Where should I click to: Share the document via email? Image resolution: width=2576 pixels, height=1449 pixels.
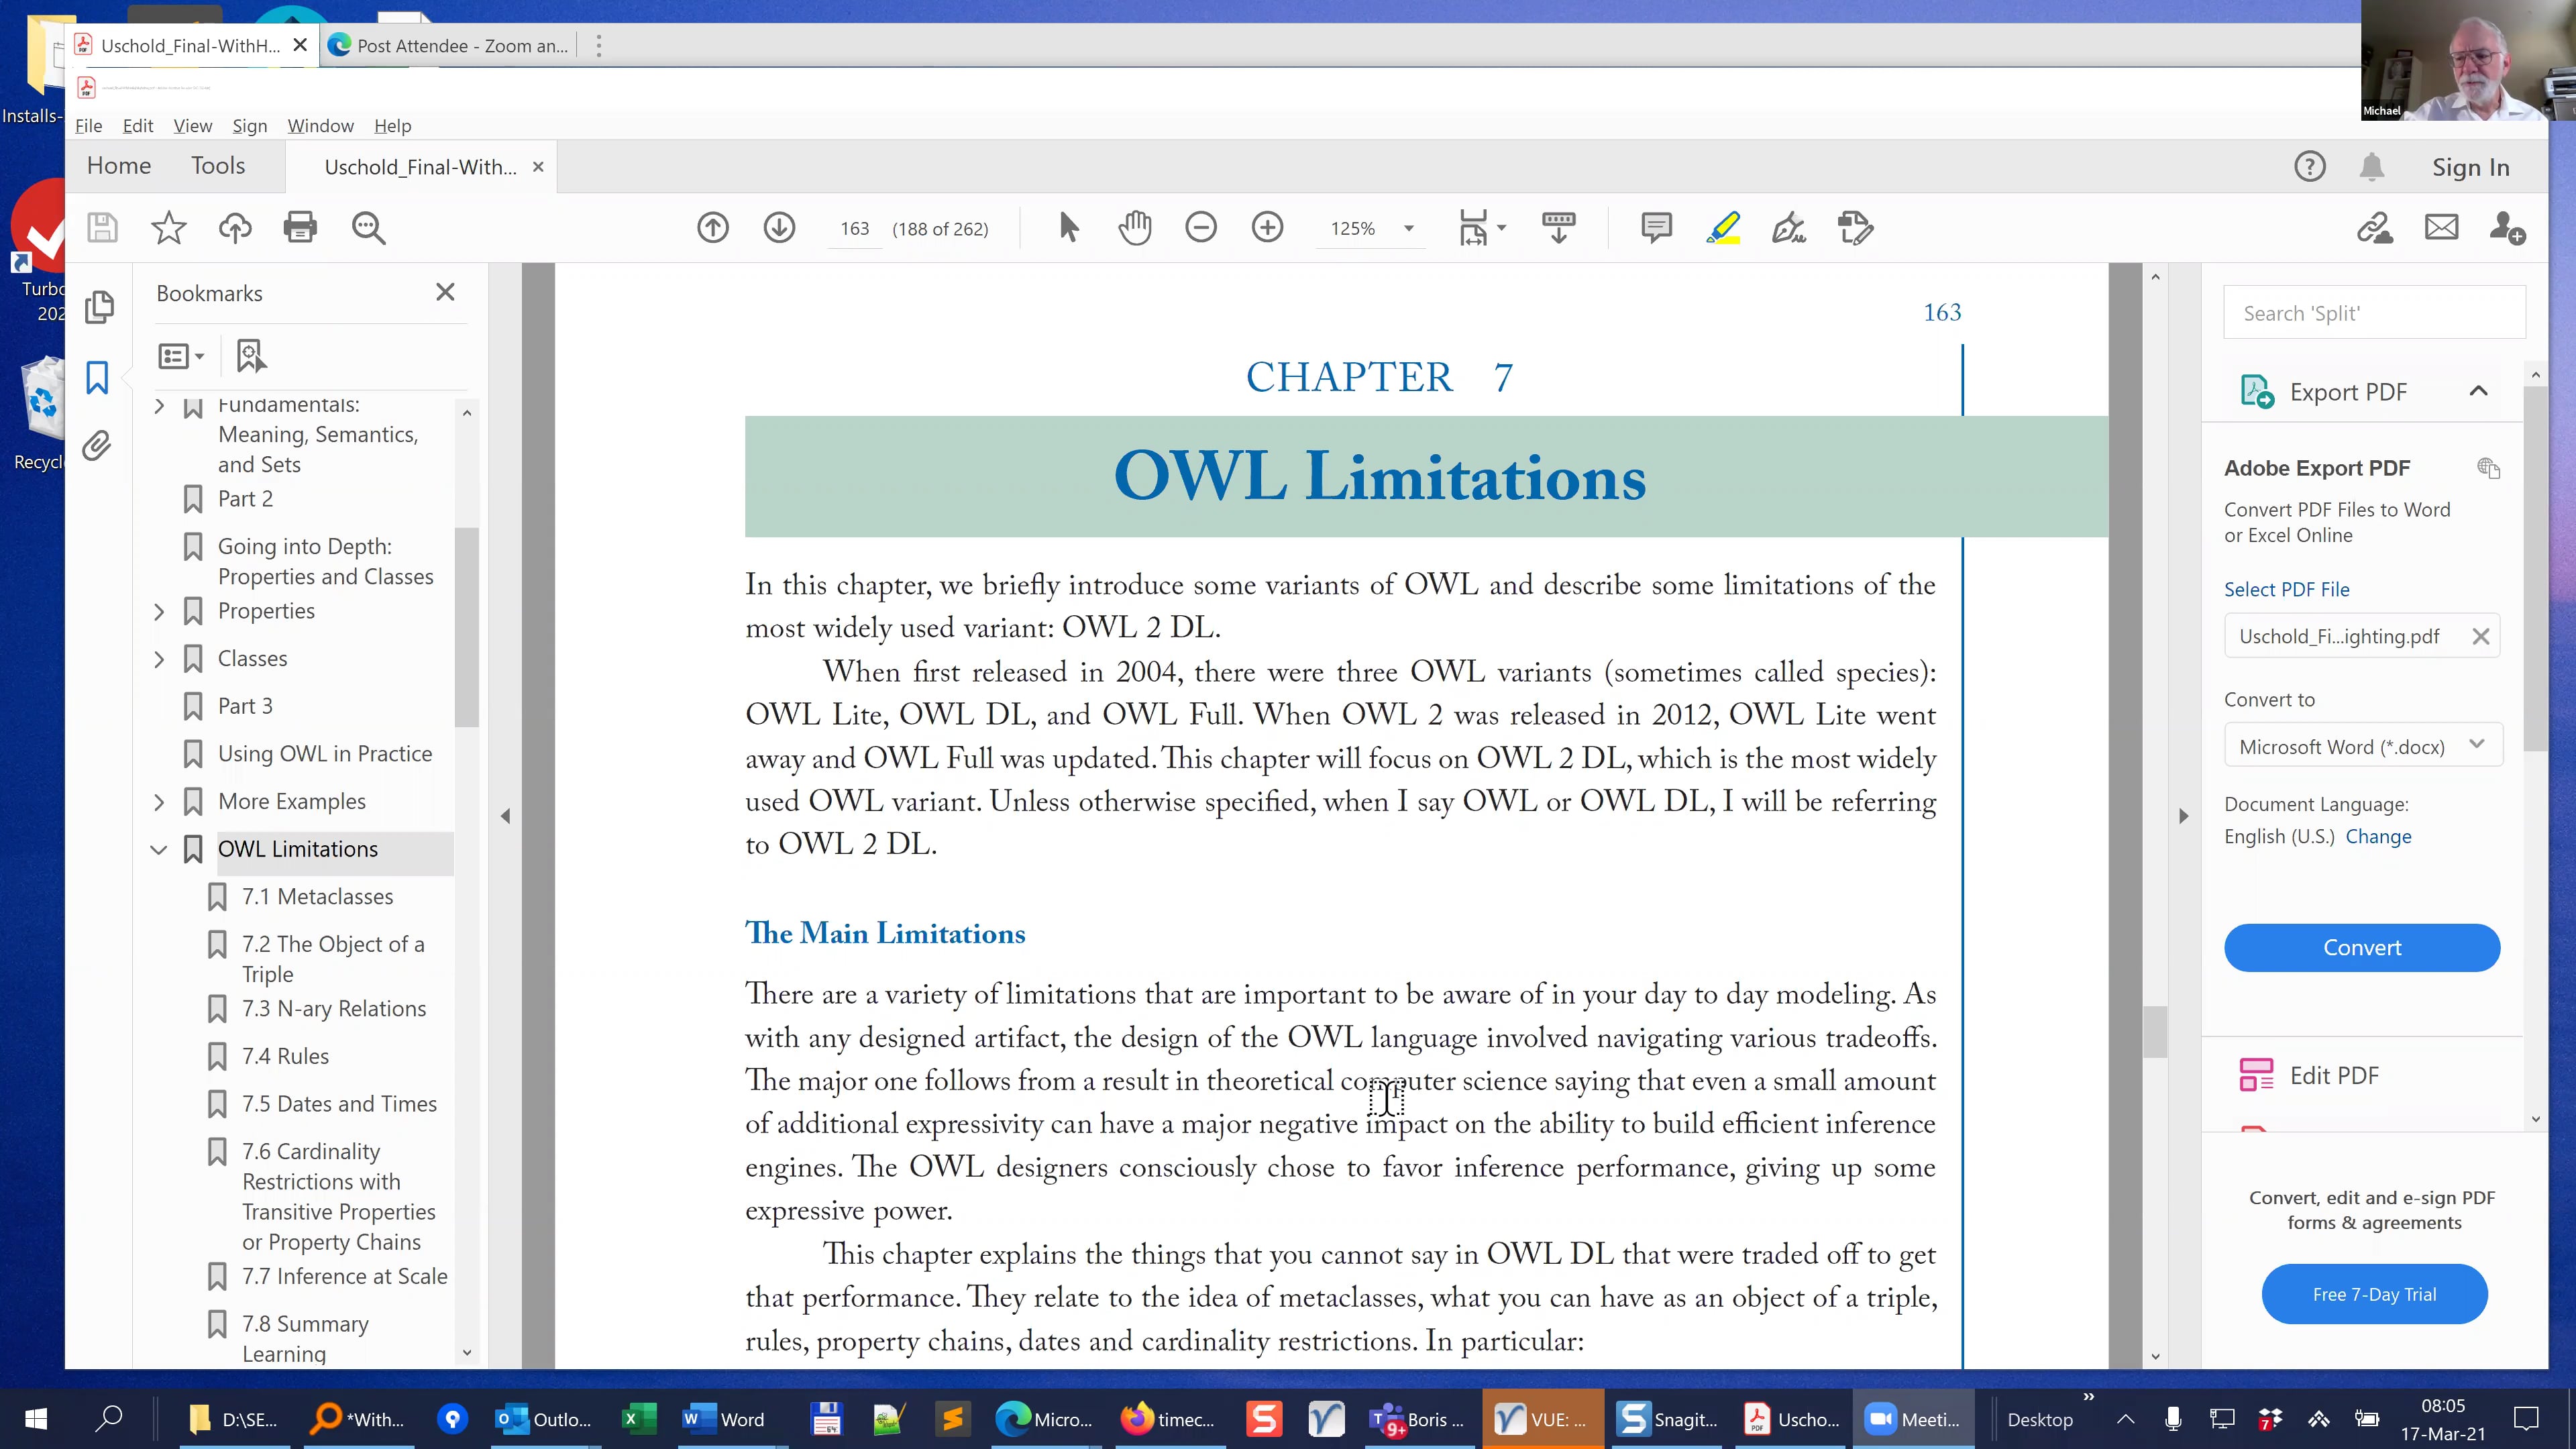coord(2441,227)
